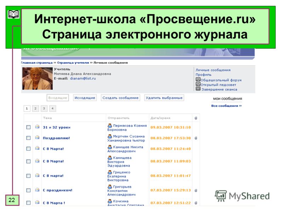This screenshot has height=212, width=283.
Task: Click user icon next to Гриценко Екатерина
Action: 110,172
